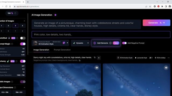Copy the negative prompt text icon
Image resolution: width=172 pixels, height=96 pixels.
(x=80, y=60)
